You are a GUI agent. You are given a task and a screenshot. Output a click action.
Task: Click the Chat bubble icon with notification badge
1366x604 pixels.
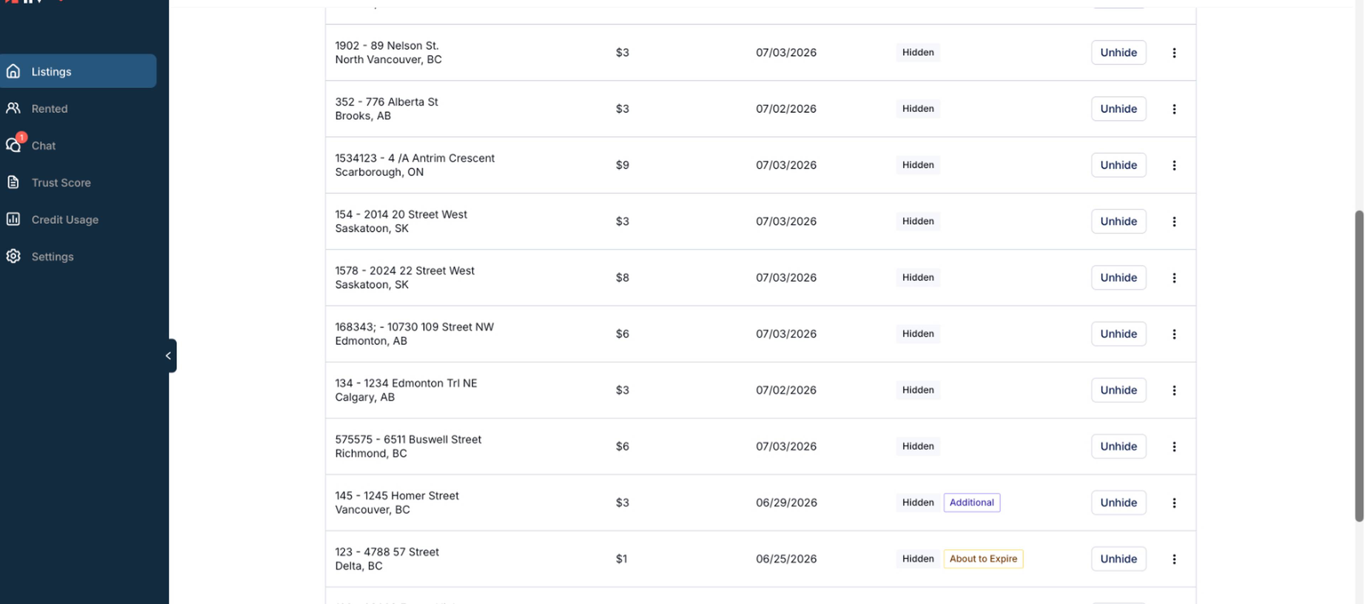[x=14, y=144]
